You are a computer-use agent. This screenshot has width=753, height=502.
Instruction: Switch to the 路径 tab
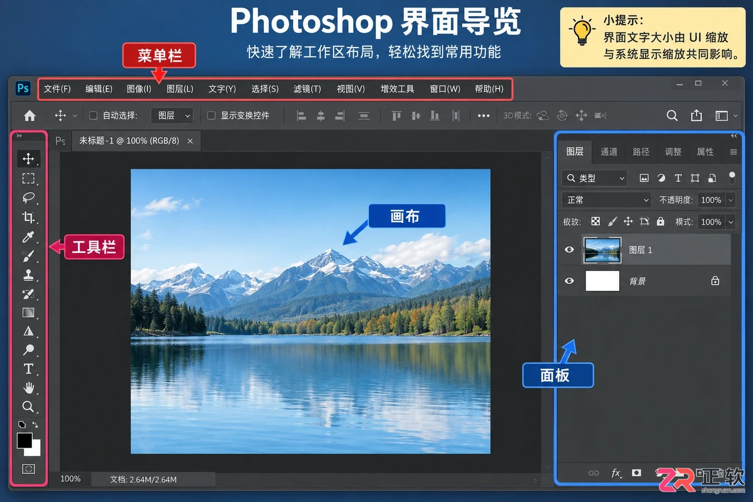[641, 152]
